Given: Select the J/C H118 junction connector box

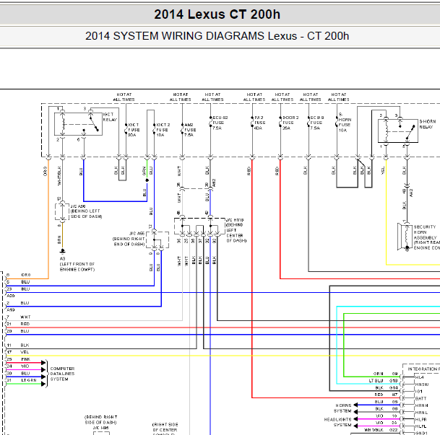Looking at the screenshot, I should [x=199, y=226].
